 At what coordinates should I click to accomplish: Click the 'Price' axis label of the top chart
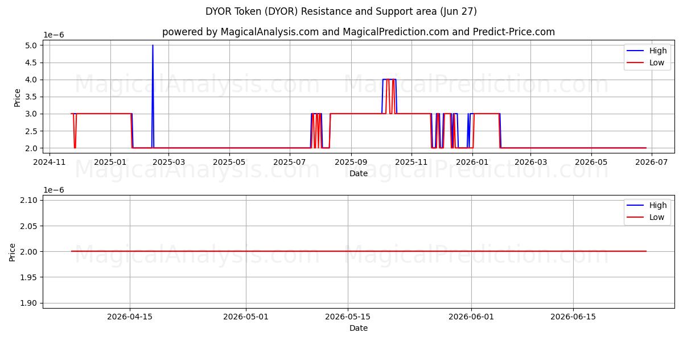click(x=17, y=97)
